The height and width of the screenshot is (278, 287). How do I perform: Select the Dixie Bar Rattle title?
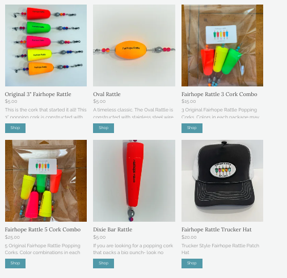point(113,230)
